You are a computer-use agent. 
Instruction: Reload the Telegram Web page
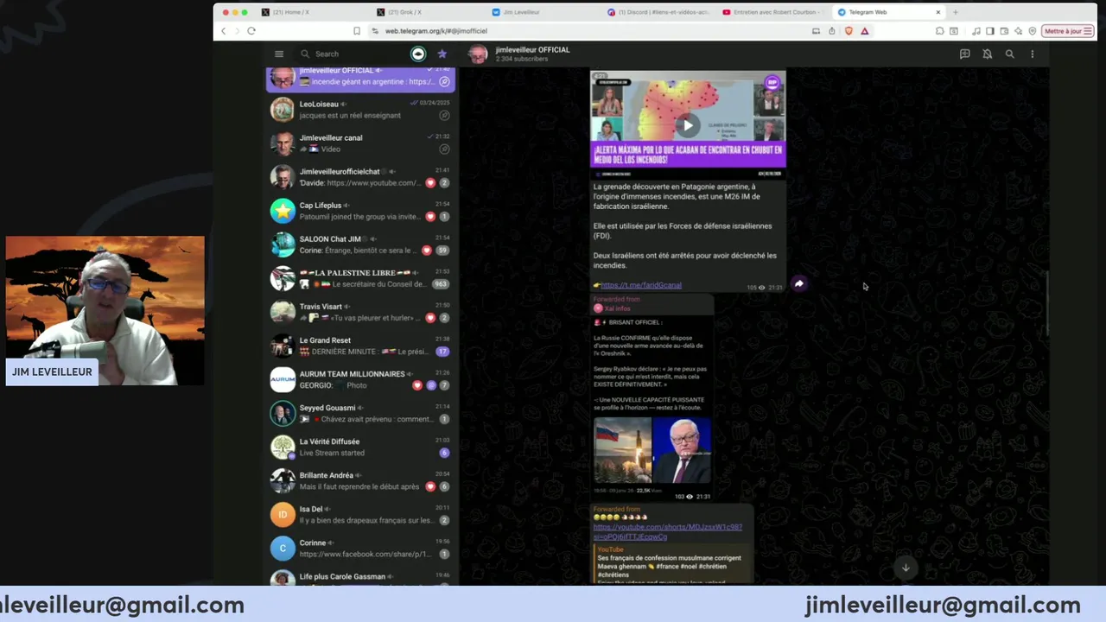click(251, 31)
